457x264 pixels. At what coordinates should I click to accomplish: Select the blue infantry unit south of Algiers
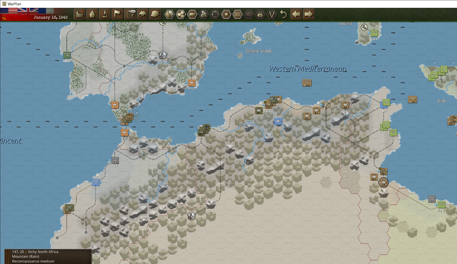278,121
